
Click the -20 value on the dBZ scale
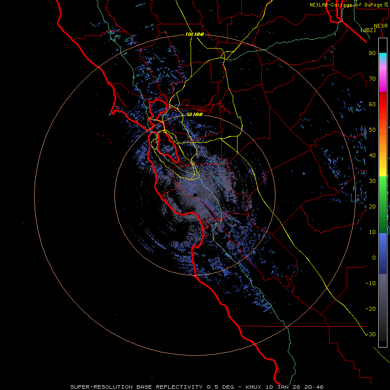coord(370,309)
